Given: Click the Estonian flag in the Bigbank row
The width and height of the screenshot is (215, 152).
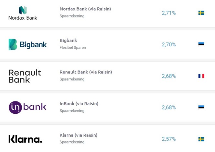Looking at the screenshot, I should point(201,44).
